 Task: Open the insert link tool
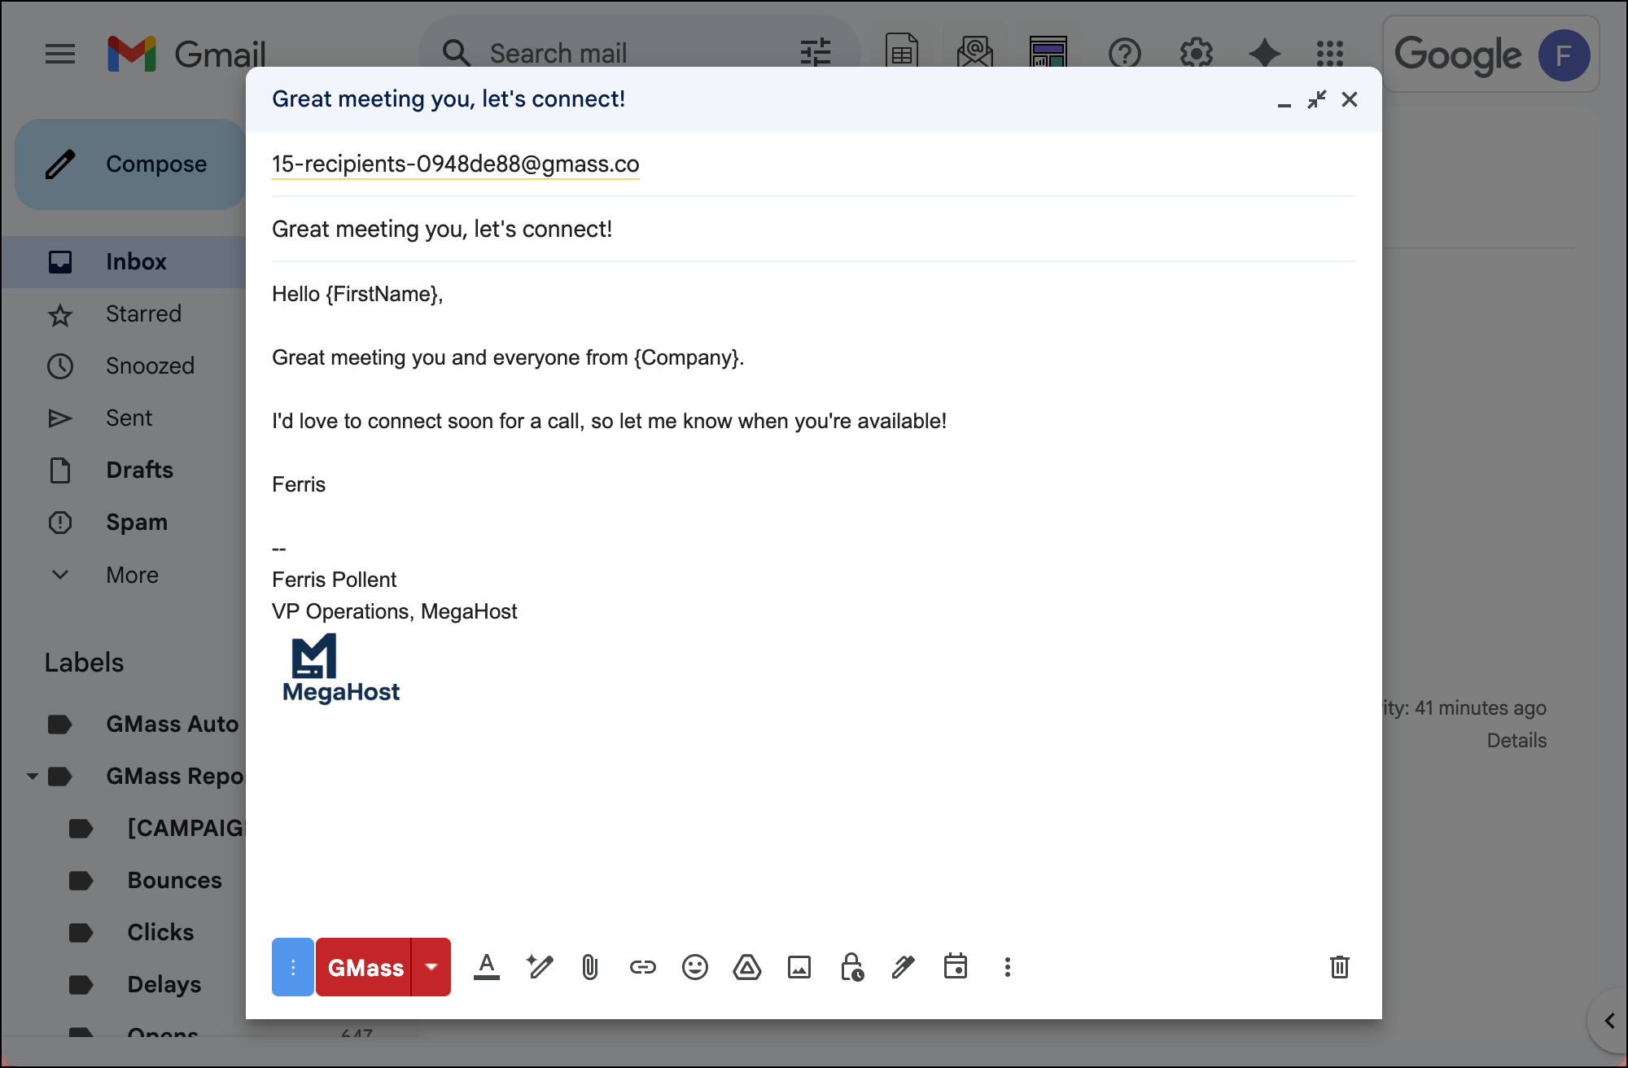(642, 967)
